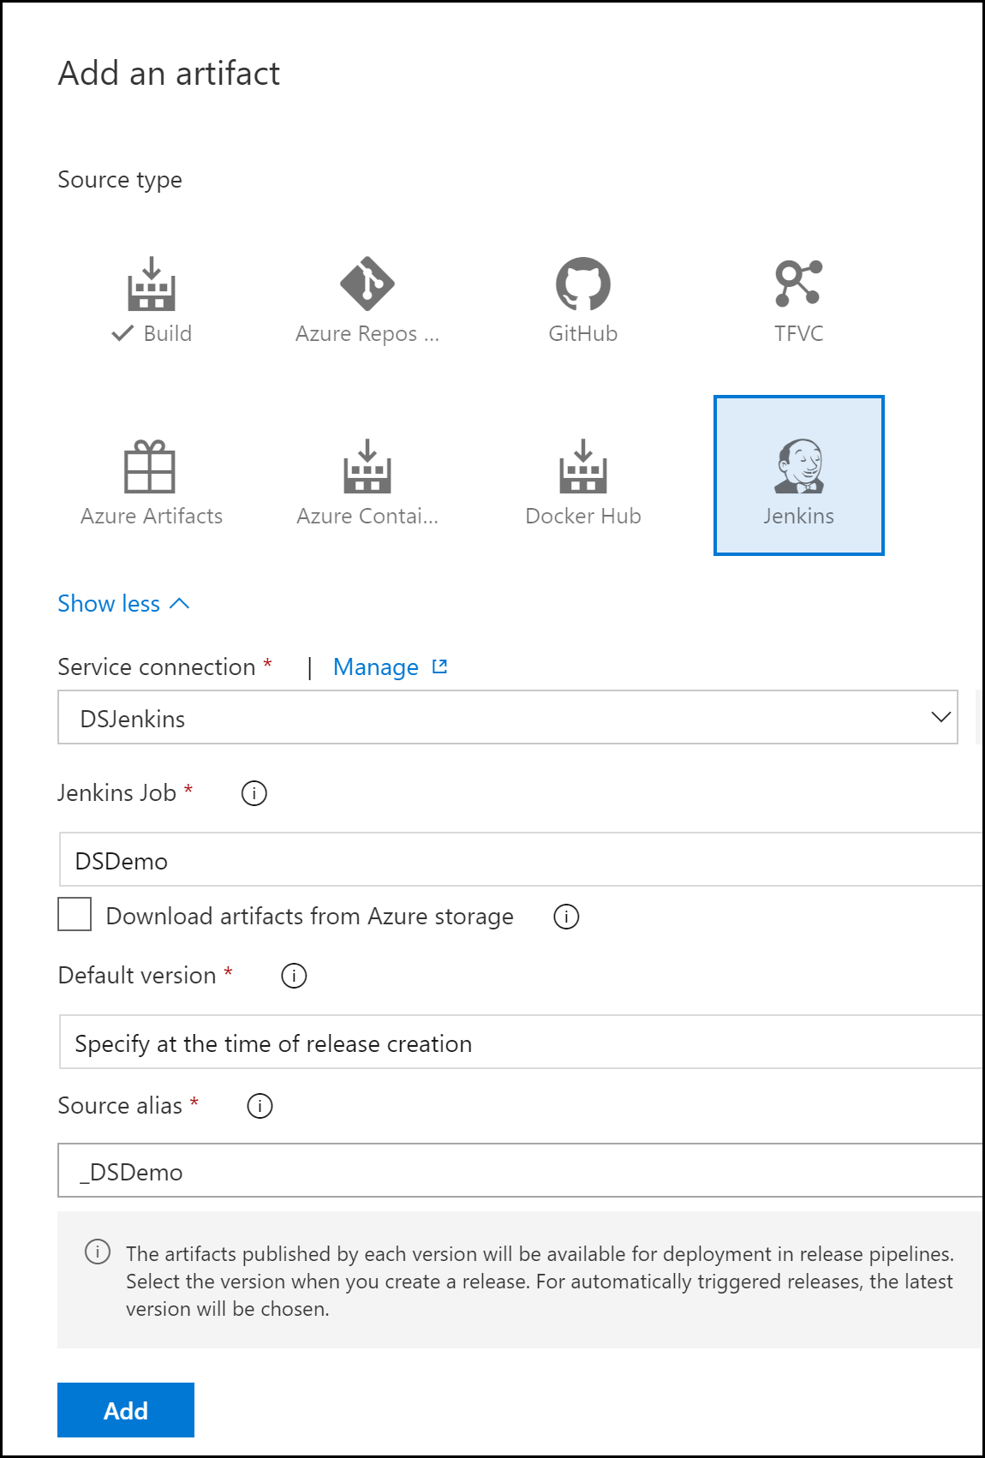Show info for Download artifacts option

(x=566, y=917)
